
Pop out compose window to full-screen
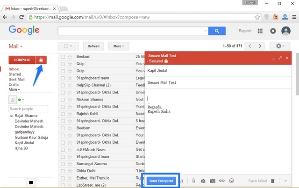(x=280, y=58)
